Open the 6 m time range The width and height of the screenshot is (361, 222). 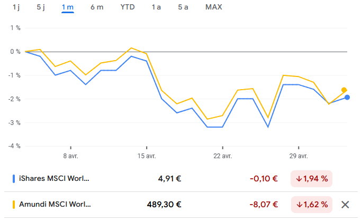tap(97, 7)
